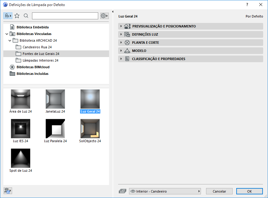Click Planta e Corte circle icon

pos(127,43)
